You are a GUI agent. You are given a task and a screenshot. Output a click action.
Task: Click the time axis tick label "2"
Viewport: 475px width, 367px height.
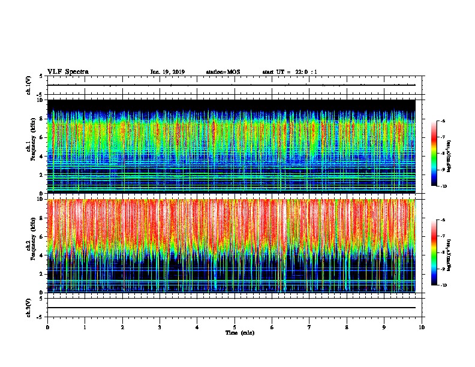[122, 327]
